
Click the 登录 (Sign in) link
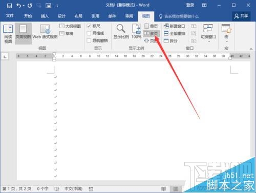[x=190, y=5]
